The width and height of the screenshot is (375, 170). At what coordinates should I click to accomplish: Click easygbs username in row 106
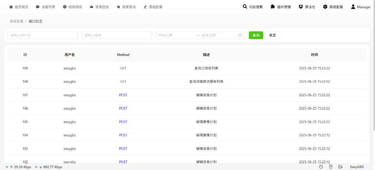pyautogui.click(x=70, y=108)
